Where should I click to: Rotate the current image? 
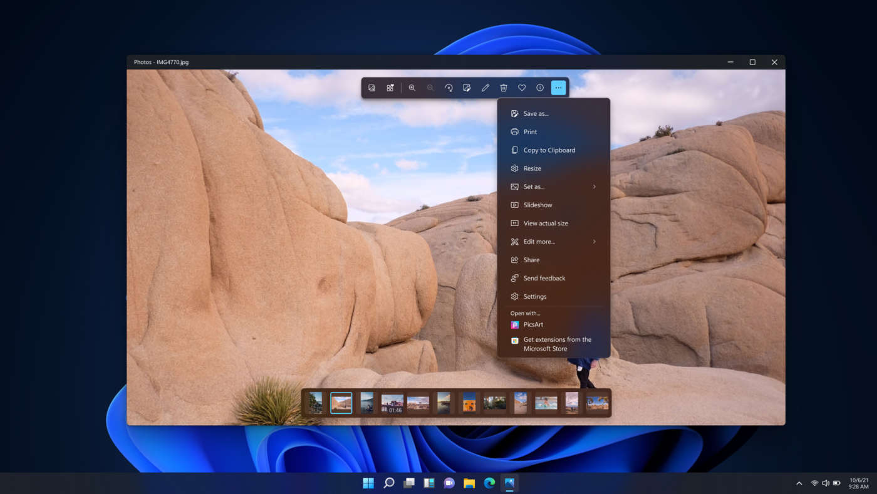[x=449, y=88]
